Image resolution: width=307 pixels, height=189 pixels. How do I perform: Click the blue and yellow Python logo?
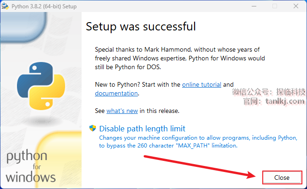pos(41,86)
